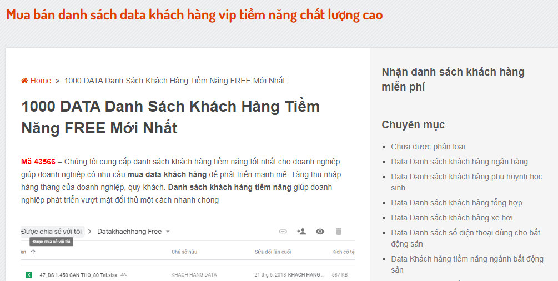
Task: Expand the Datakhachhang Free folder dropdown
Action: click(168, 232)
